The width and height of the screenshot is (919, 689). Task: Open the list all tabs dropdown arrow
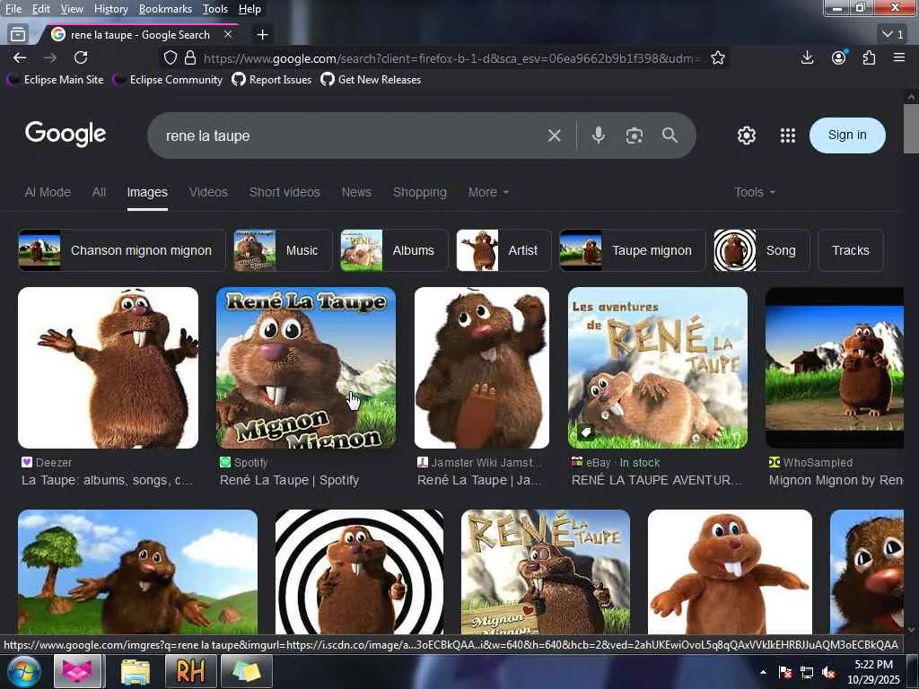893,35
